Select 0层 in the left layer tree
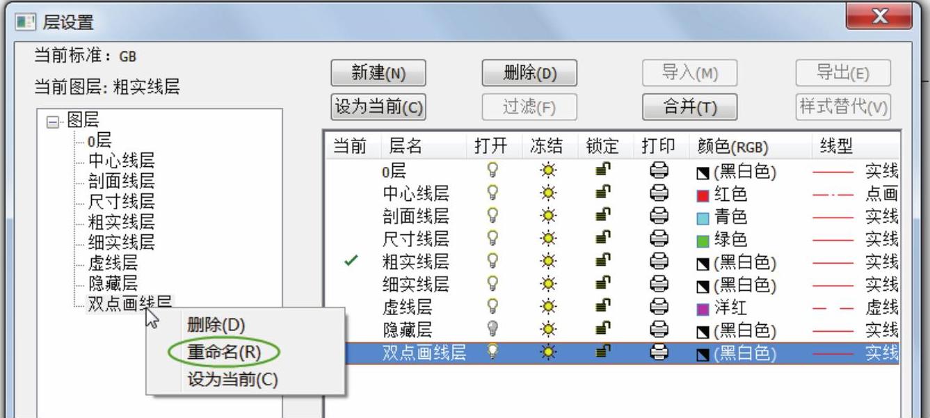Screen dimensions: 930x418 (99, 141)
